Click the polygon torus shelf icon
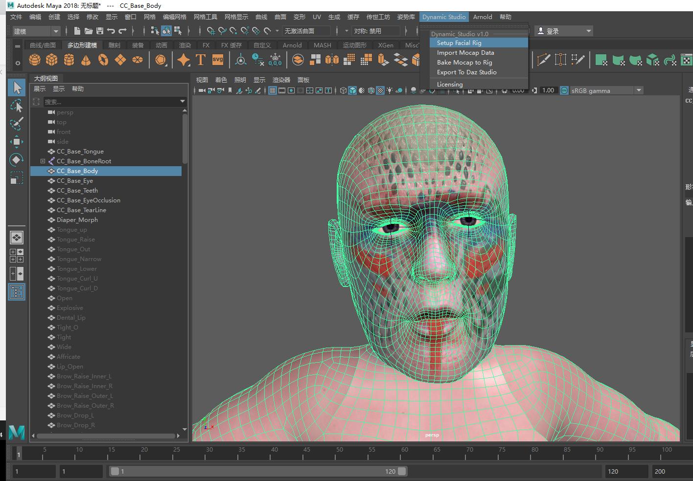 pos(103,60)
